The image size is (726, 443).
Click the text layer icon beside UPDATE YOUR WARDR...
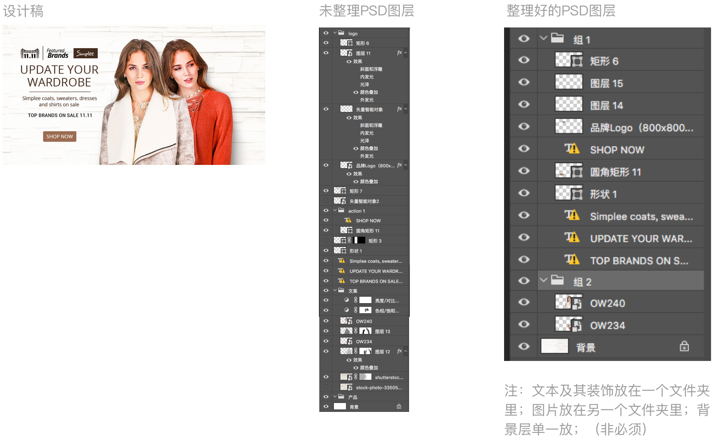tap(342, 271)
